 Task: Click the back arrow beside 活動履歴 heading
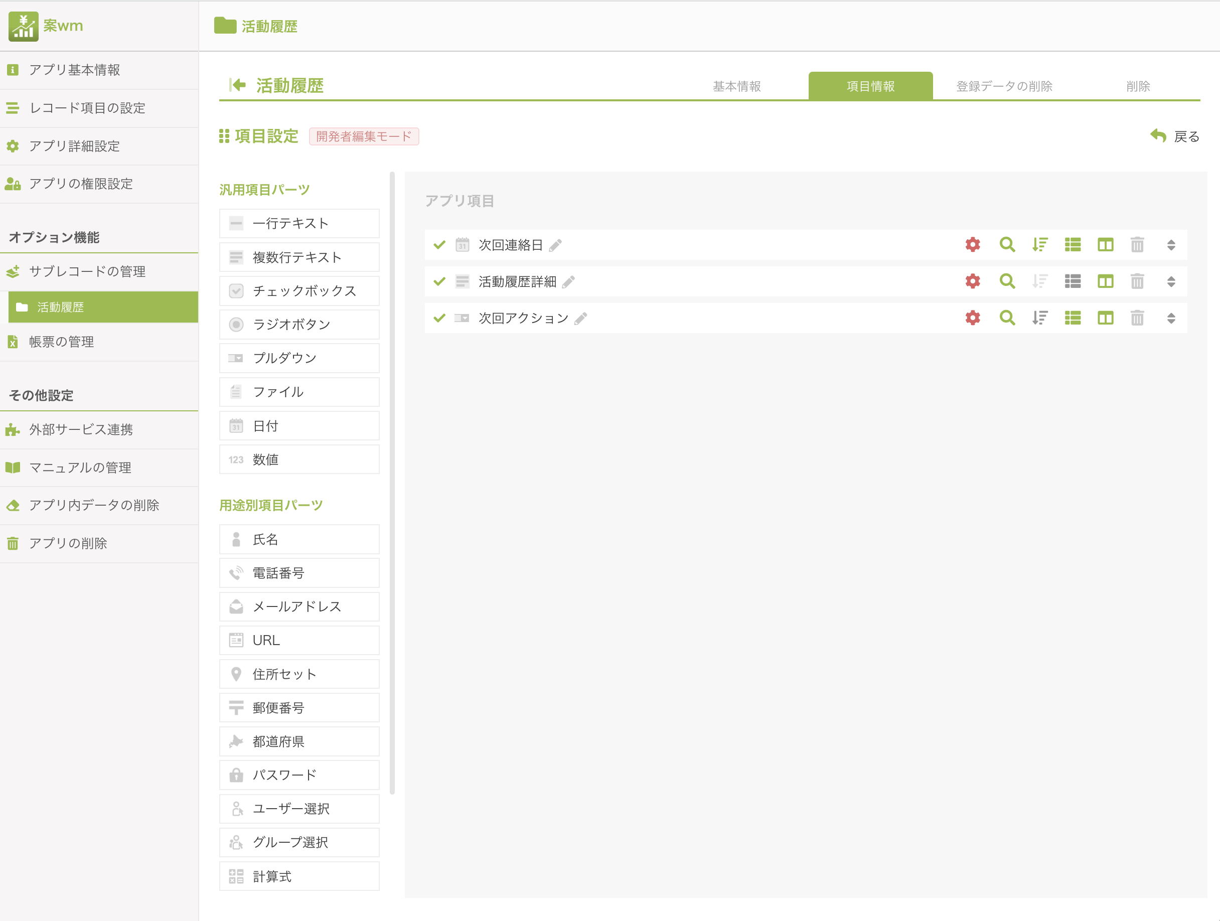238,85
